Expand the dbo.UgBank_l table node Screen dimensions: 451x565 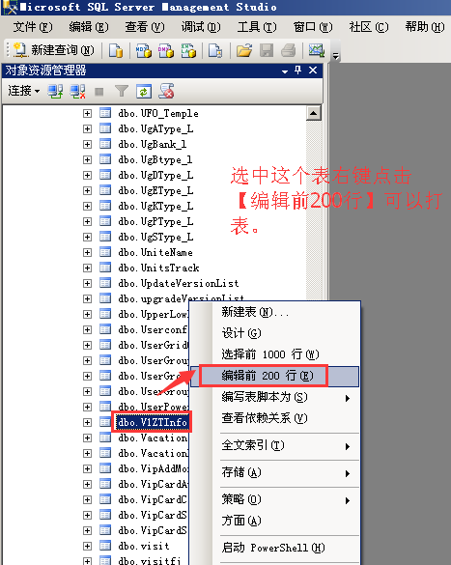(x=87, y=145)
